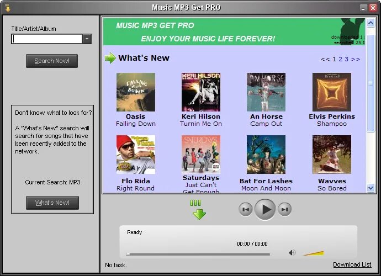Click the Moon And Moon song title
Image resolution: width=381 pixels, height=276 pixels.
pos(266,188)
